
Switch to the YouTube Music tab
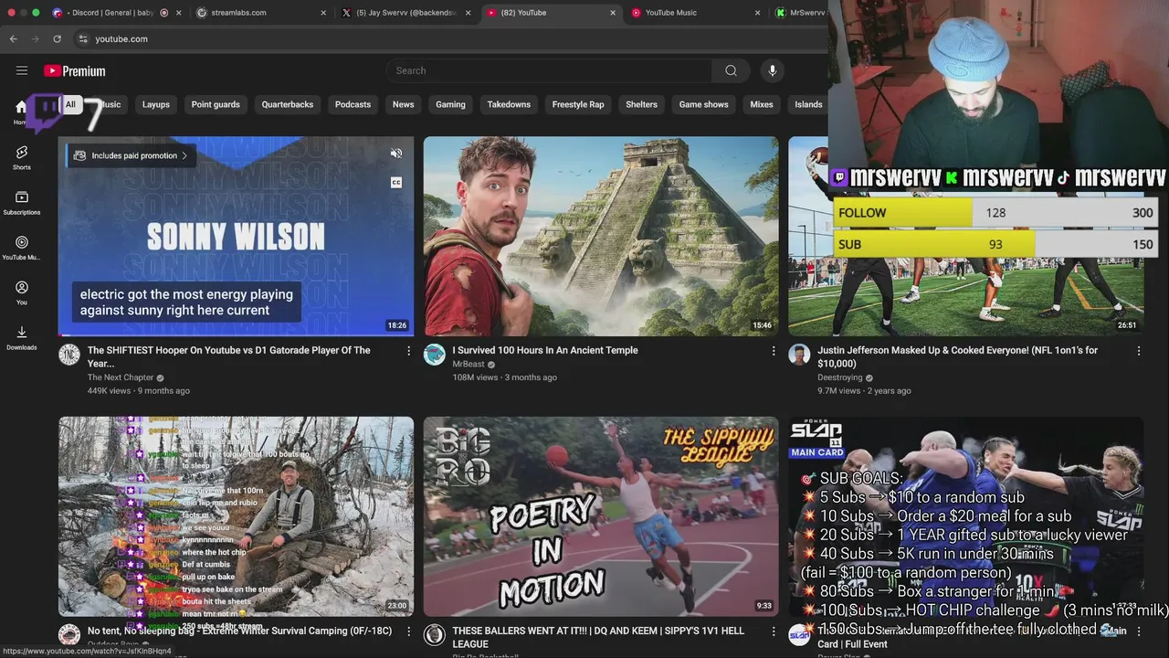(x=697, y=13)
